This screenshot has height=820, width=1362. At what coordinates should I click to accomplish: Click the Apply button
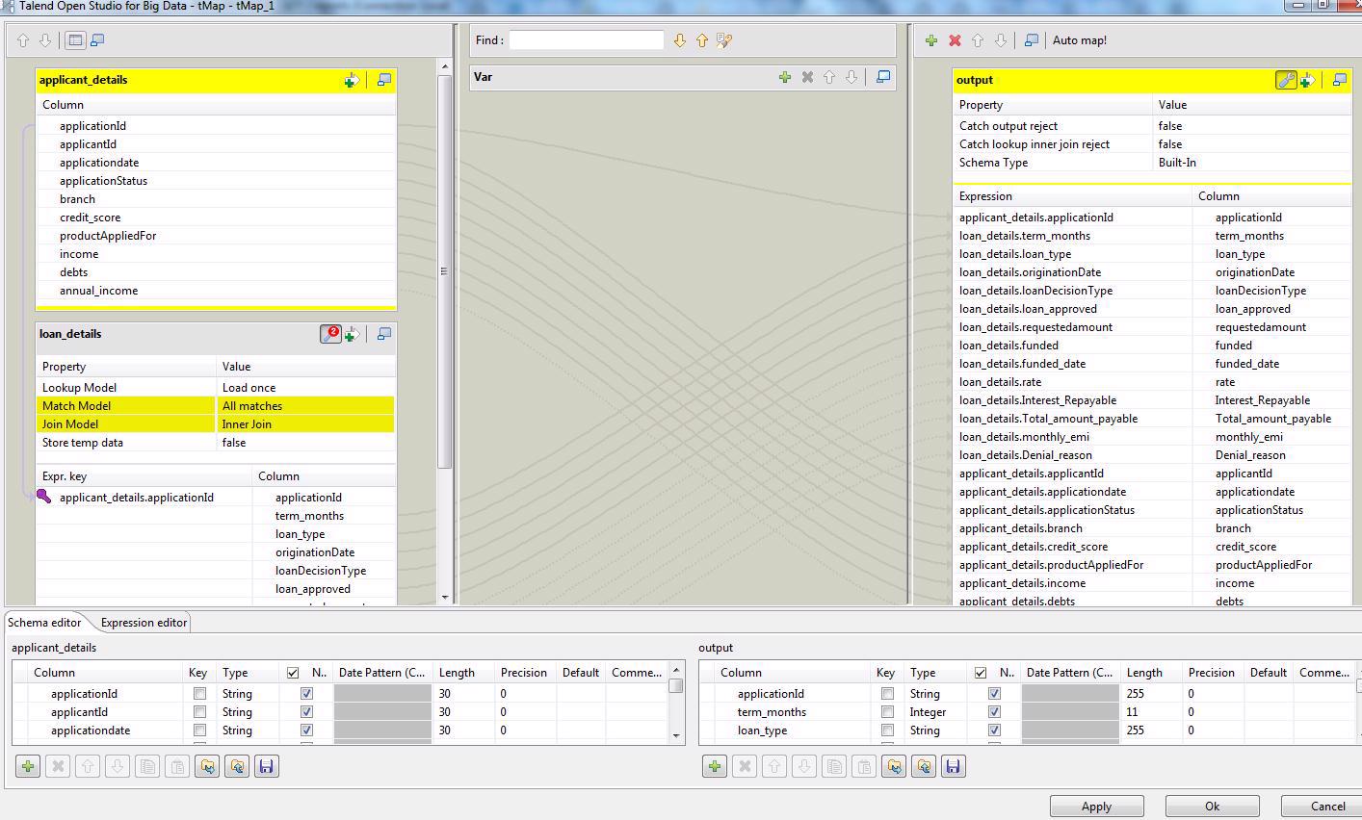click(x=1096, y=807)
